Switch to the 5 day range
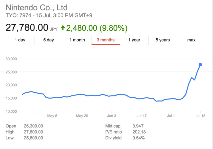 point(48,40)
